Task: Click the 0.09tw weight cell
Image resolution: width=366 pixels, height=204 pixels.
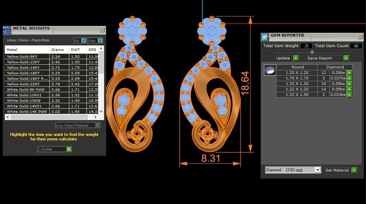Action: (338, 89)
